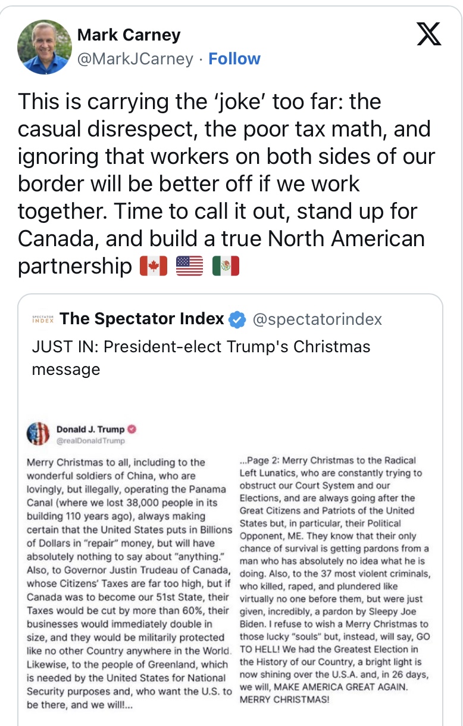The image size is (463, 726).
Task: Click the Canadian flag emoji
Action: coord(154,266)
